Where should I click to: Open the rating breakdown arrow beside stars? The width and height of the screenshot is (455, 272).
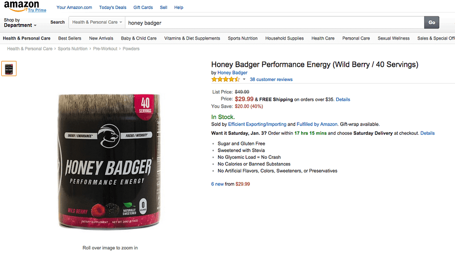pyautogui.click(x=244, y=79)
